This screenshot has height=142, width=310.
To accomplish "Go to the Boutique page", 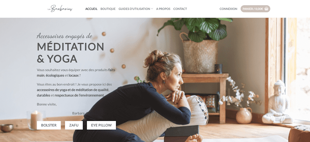I will pyautogui.click(x=108, y=9).
